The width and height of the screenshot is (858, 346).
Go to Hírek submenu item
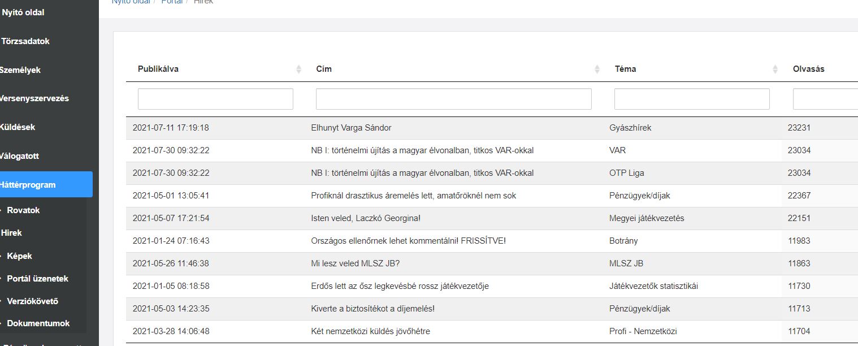tap(11, 233)
